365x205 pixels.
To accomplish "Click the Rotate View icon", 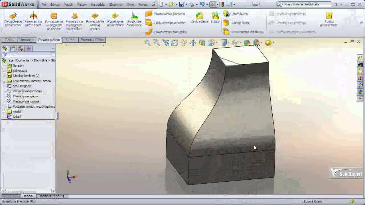I will pos(175,43).
